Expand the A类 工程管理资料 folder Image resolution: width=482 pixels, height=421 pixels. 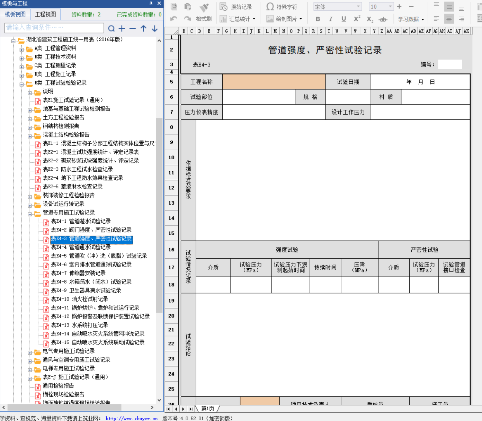click(x=21, y=50)
